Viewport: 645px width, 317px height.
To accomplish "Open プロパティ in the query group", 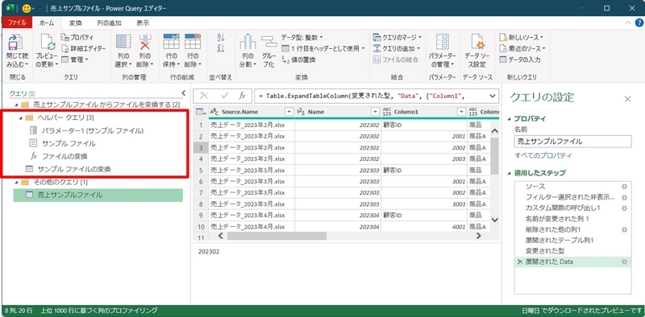I will 77,37.
